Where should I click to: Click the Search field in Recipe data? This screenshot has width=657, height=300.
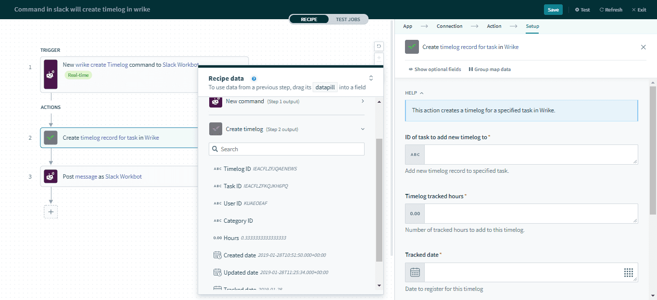coord(286,149)
